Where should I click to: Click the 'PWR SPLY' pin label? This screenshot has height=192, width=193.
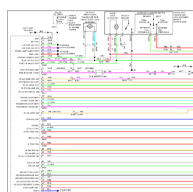[x=34, y=54]
